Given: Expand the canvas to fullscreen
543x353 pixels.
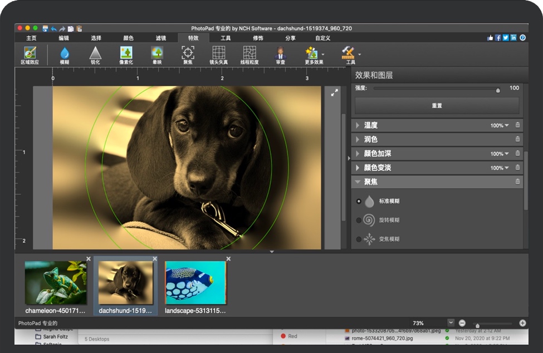Looking at the screenshot, I should click(334, 93).
